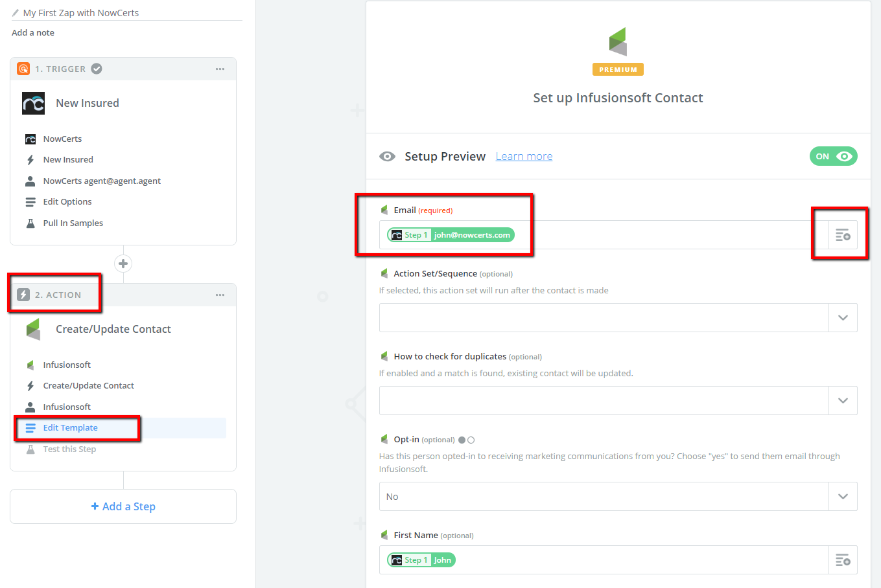Expand the Action Set/Sequence dropdown
This screenshot has height=588, width=881.
pyautogui.click(x=843, y=318)
